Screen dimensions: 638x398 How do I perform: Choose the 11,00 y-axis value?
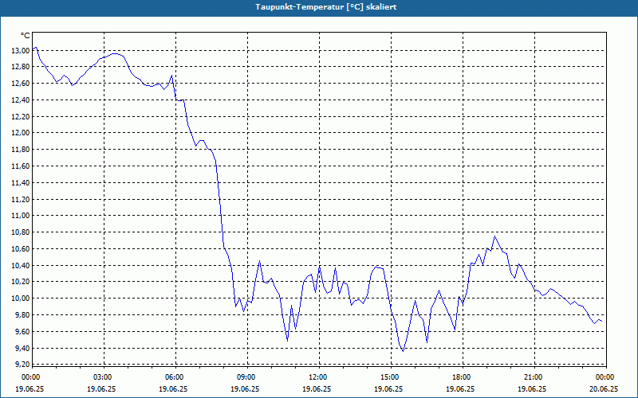(x=21, y=216)
